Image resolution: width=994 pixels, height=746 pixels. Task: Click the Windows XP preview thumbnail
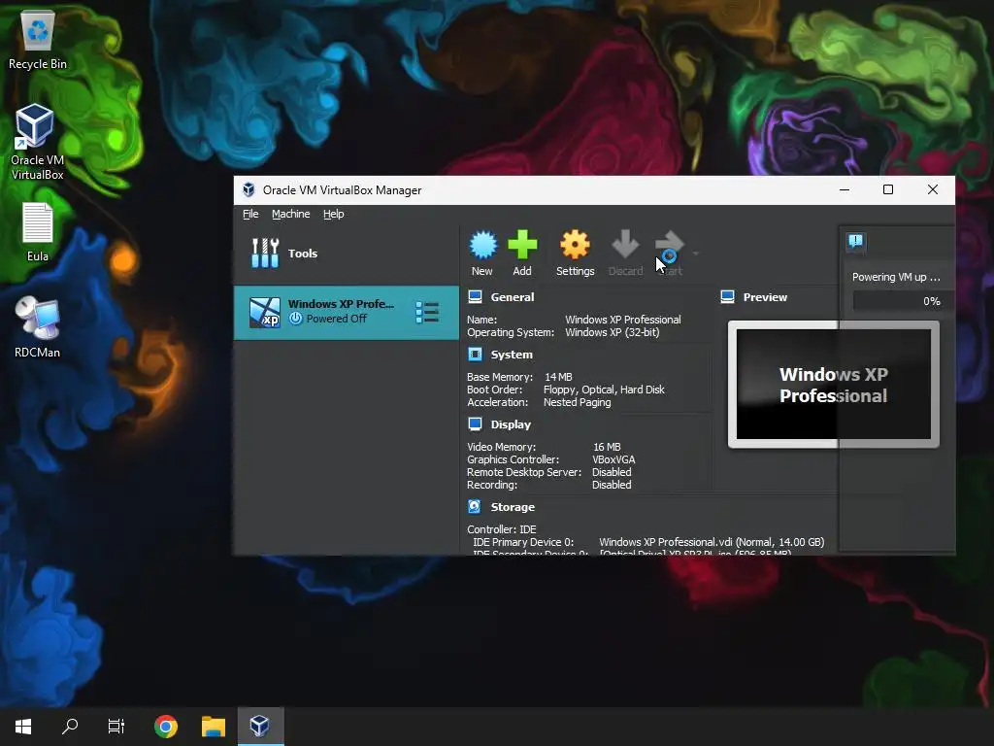pyautogui.click(x=834, y=385)
